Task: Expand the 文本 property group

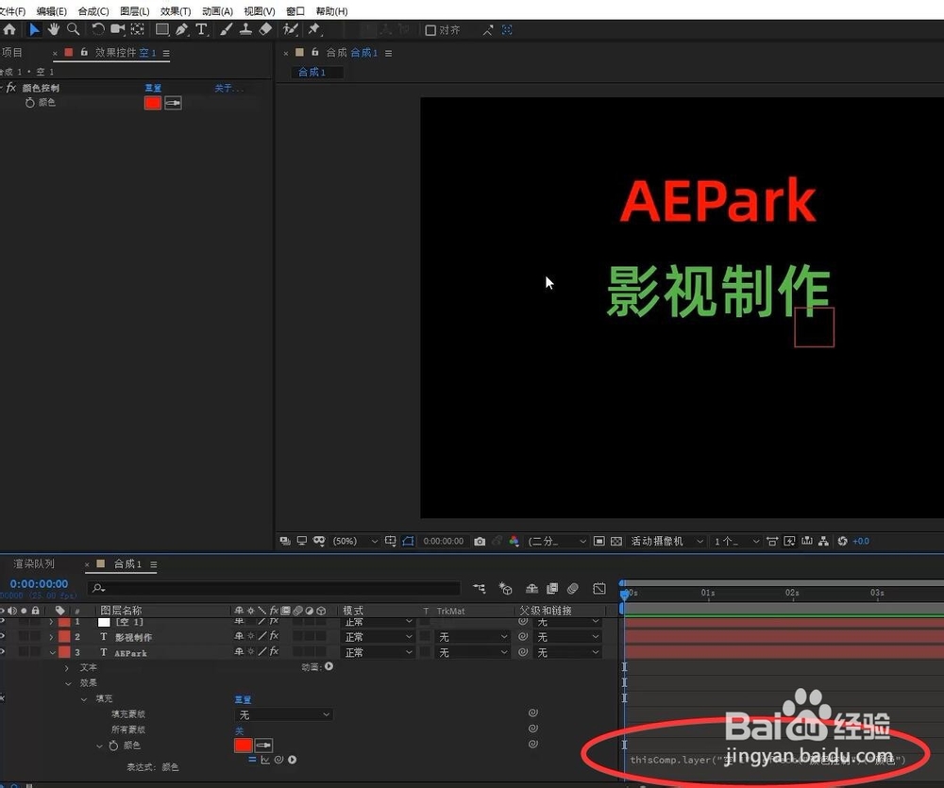Action: [67, 667]
